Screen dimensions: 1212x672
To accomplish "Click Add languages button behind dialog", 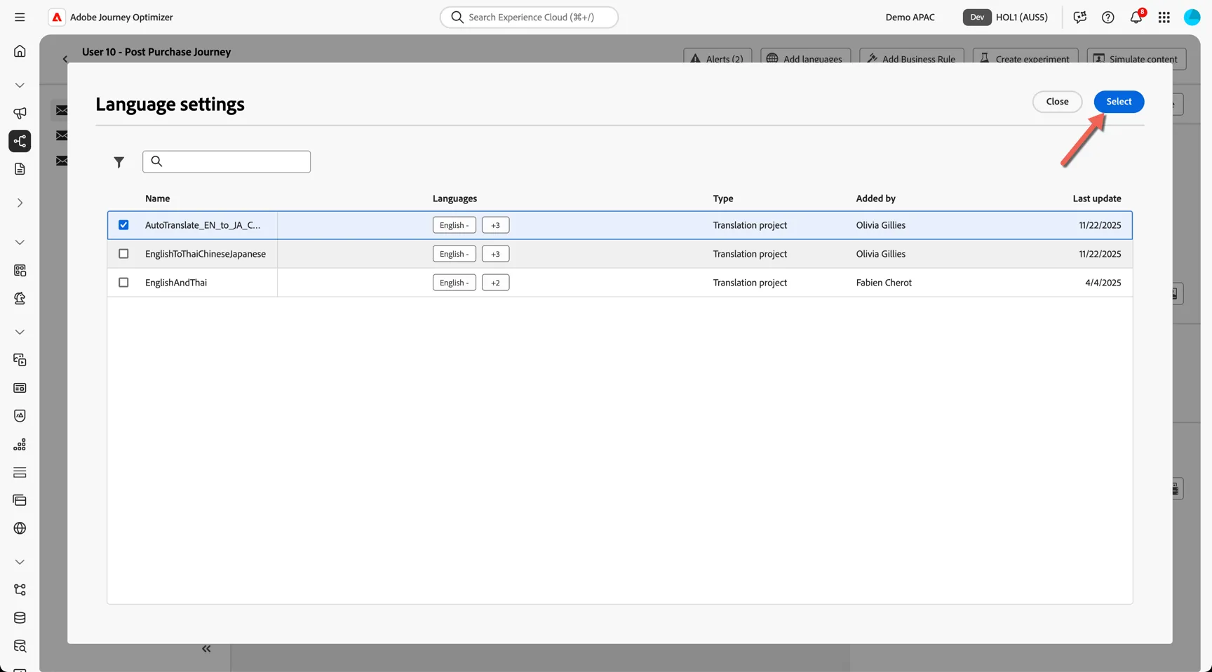I will click(805, 56).
